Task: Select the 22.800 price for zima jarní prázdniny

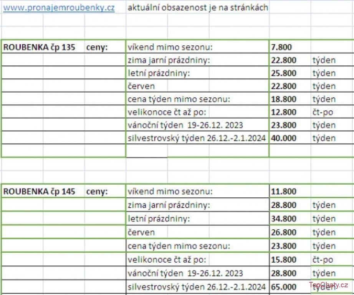Action: (284, 60)
